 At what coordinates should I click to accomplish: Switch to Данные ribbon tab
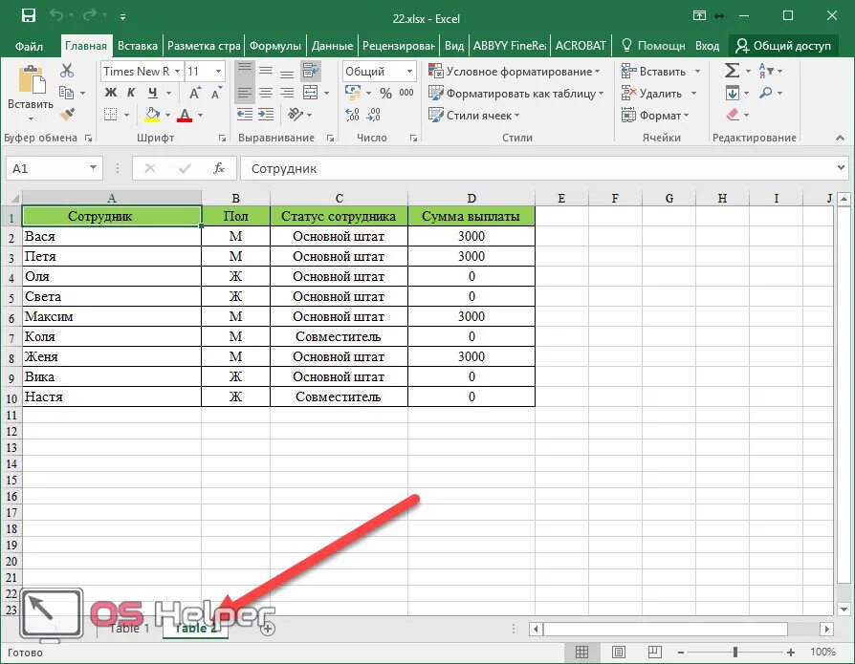click(x=332, y=46)
